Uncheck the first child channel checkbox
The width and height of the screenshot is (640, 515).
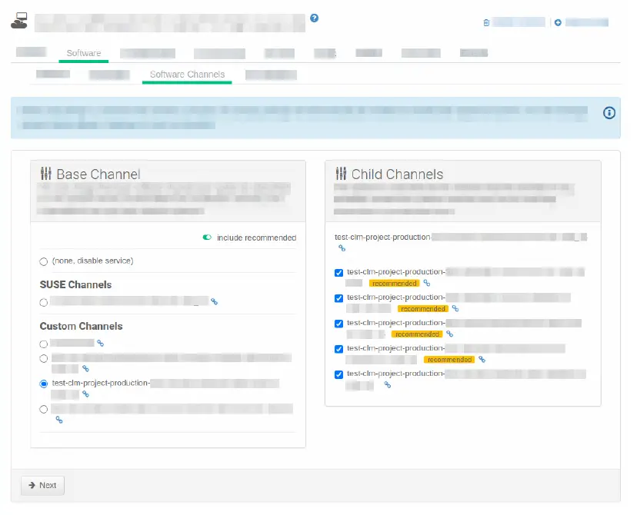pyautogui.click(x=339, y=273)
